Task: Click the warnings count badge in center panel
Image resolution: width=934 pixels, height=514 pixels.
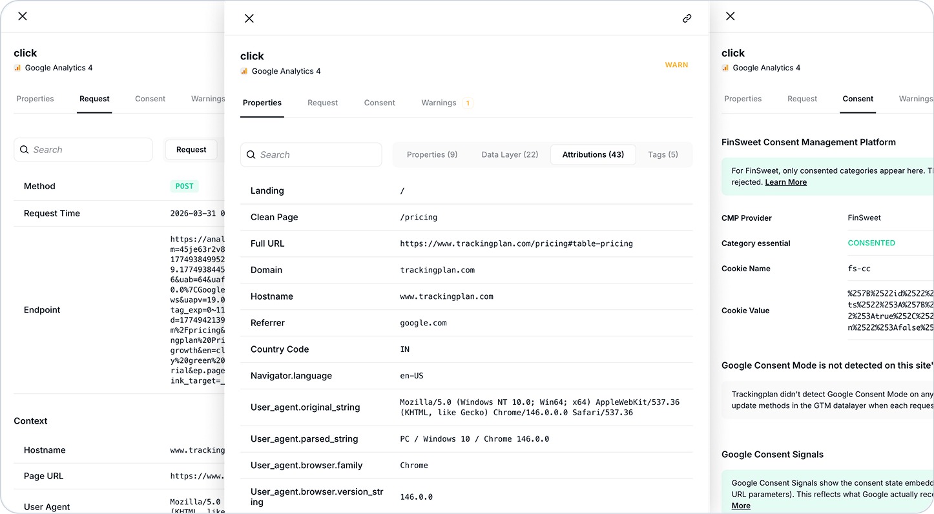Action: (468, 103)
